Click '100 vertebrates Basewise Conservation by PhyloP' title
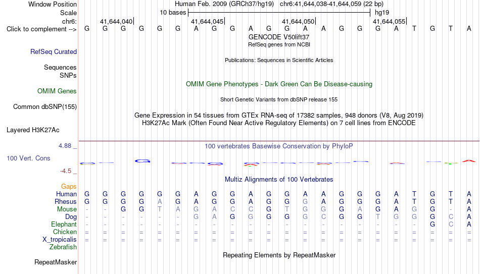Viewport: 480px width, 274px height. click(x=279, y=146)
